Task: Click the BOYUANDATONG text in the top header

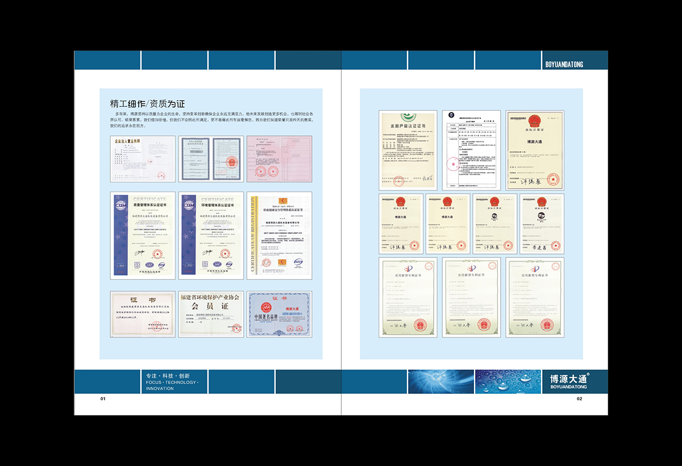Action: pos(564,64)
